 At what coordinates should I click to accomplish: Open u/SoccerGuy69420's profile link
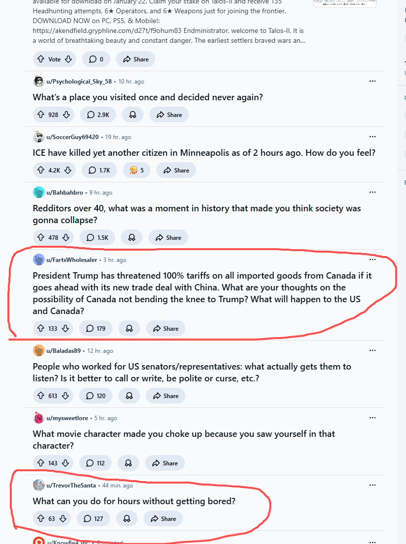72,137
